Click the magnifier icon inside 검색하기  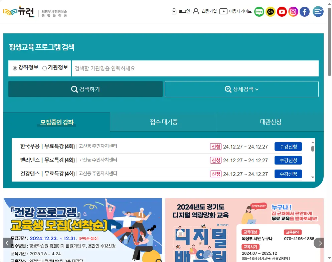pos(74,89)
